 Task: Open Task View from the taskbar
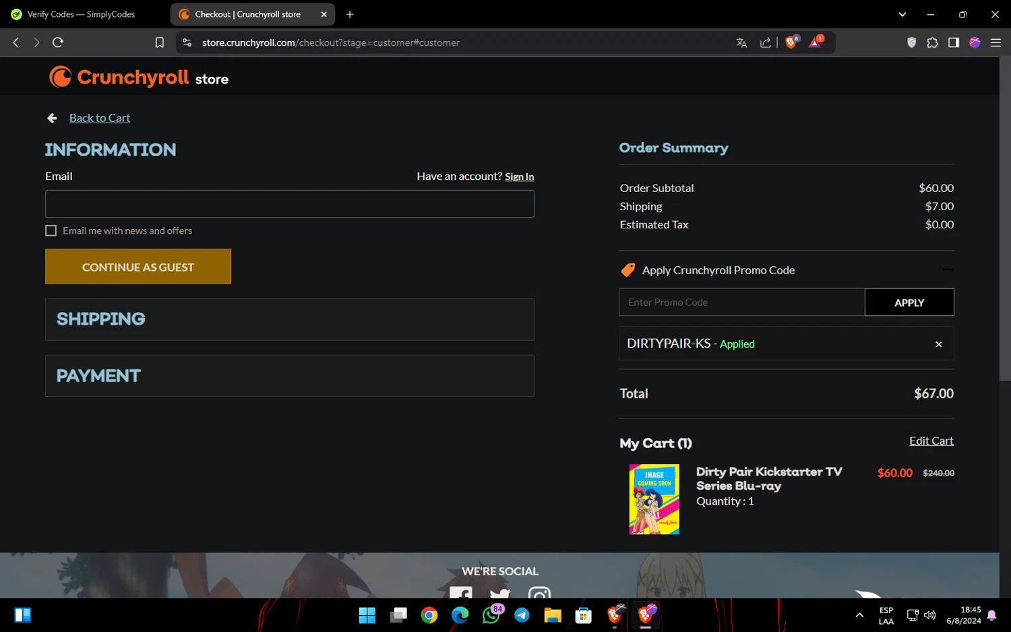point(398,615)
